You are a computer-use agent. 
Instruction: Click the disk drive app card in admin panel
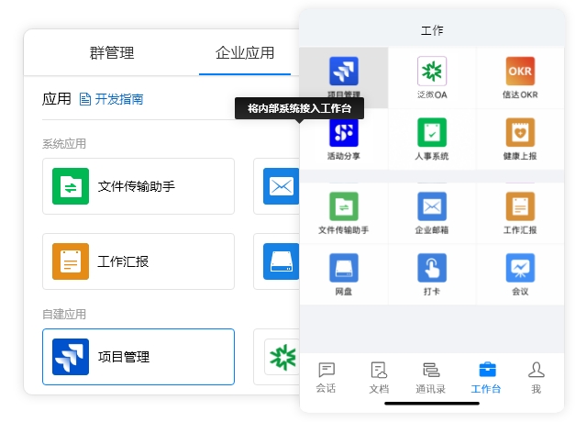(x=277, y=261)
